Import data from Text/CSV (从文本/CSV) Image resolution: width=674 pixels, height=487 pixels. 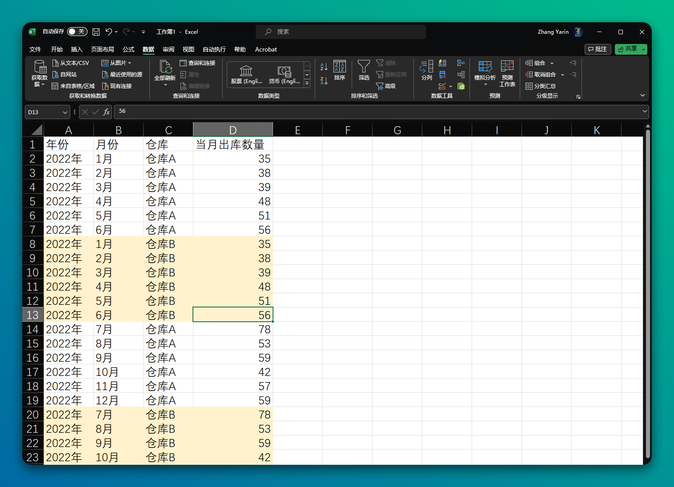pos(71,63)
